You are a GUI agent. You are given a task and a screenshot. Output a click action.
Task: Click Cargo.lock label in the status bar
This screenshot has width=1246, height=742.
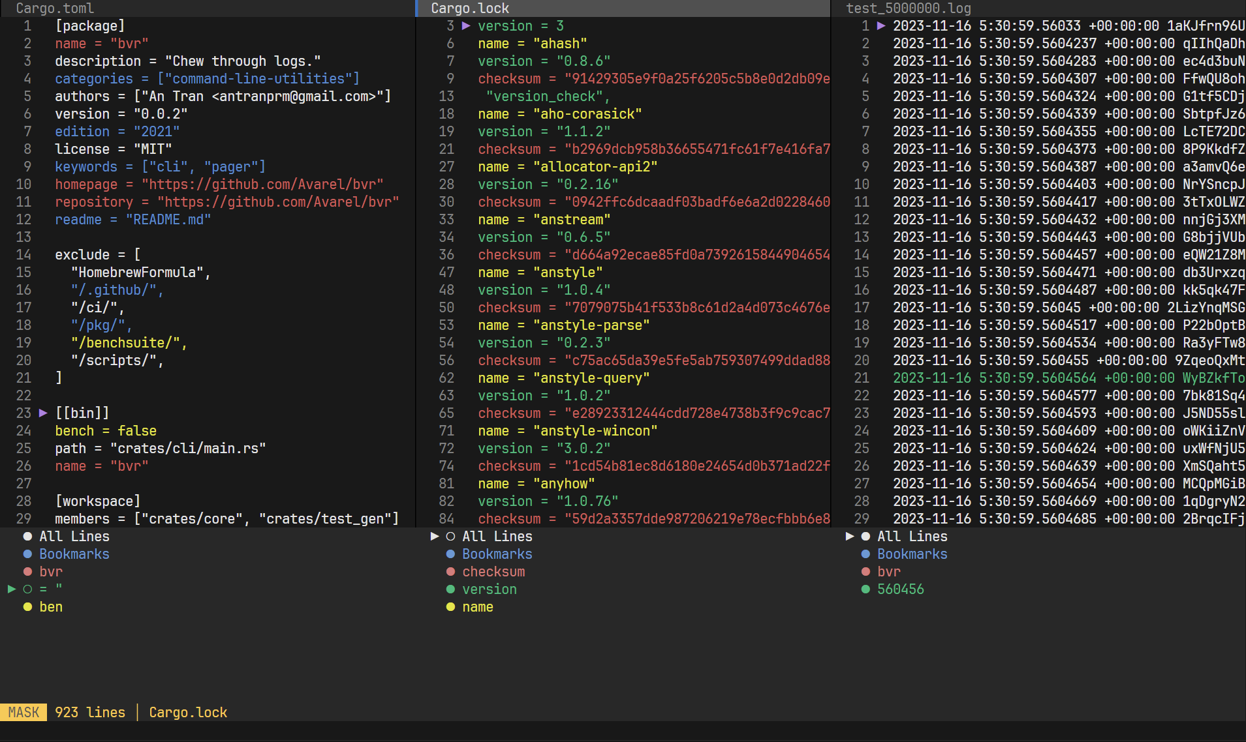[188, 712]
